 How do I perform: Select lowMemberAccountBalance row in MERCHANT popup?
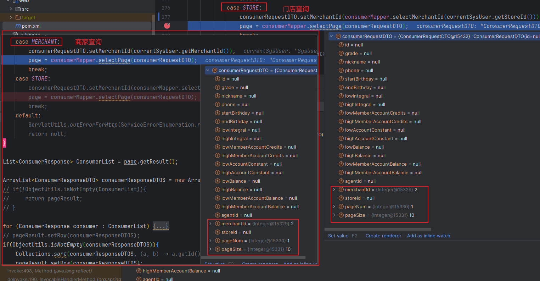(259, 198)
